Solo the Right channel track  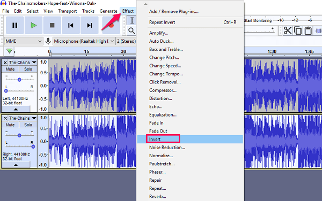(28, 125)
